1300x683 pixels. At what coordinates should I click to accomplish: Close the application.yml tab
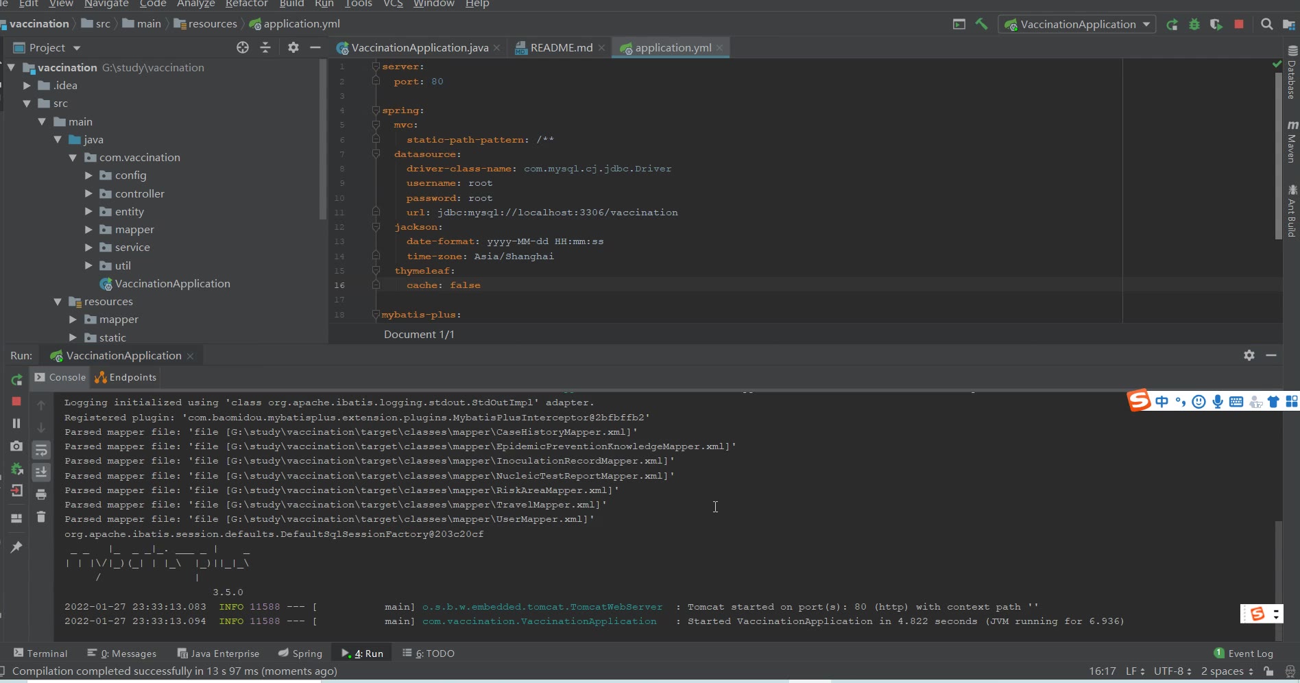click(x=719, y=47)
